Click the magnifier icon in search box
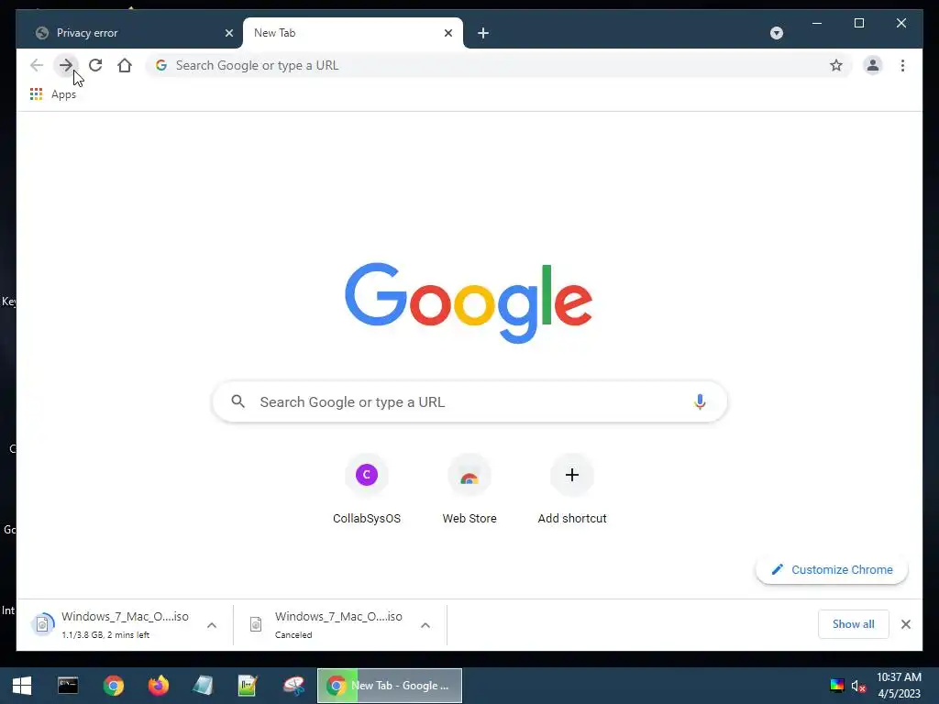 click(238, 401)
